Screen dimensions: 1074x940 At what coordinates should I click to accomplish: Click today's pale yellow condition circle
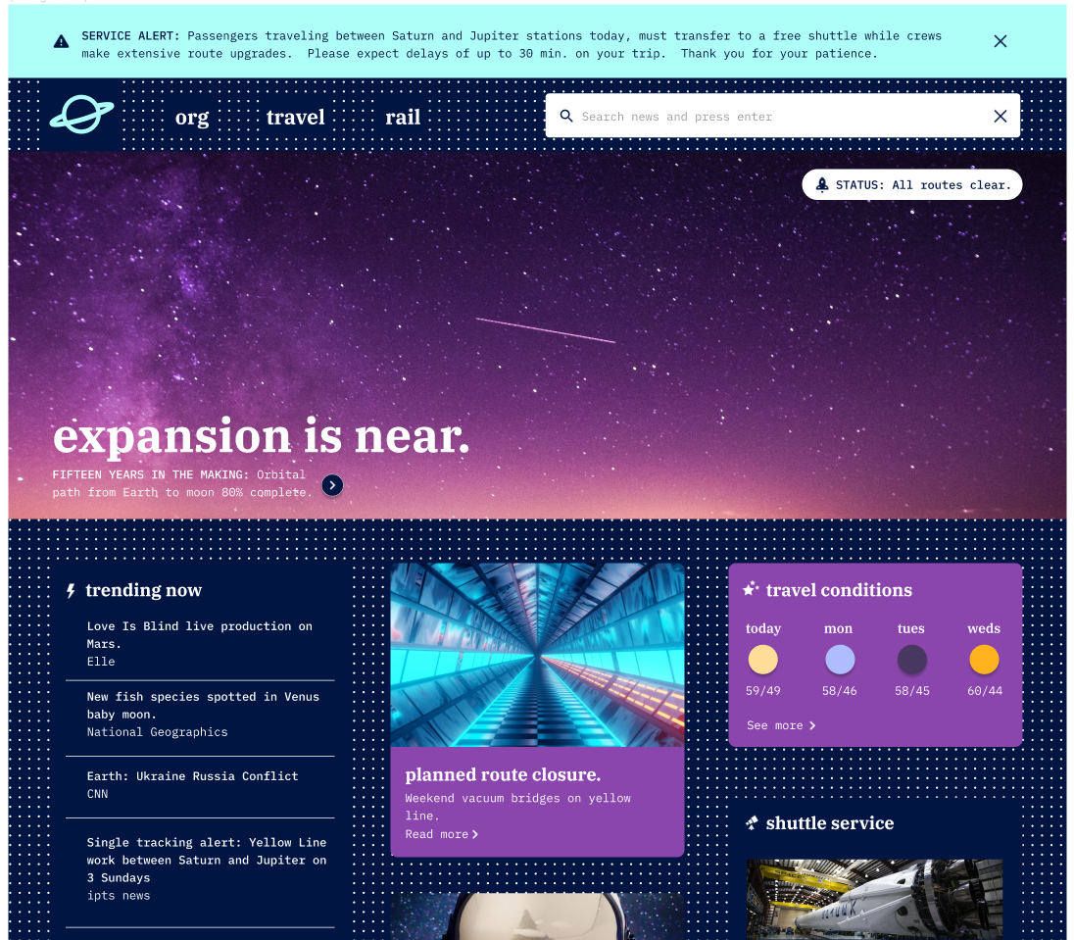[x=762, y=659]
